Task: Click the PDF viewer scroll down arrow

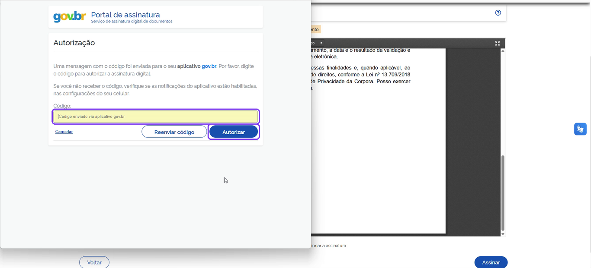Action: click(503, 234)
